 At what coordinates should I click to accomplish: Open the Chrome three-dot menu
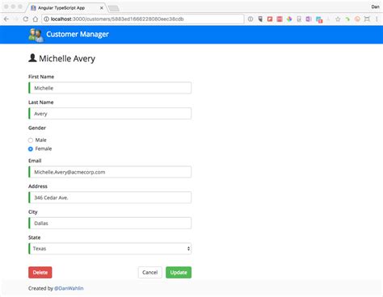(x=377, y=19)
